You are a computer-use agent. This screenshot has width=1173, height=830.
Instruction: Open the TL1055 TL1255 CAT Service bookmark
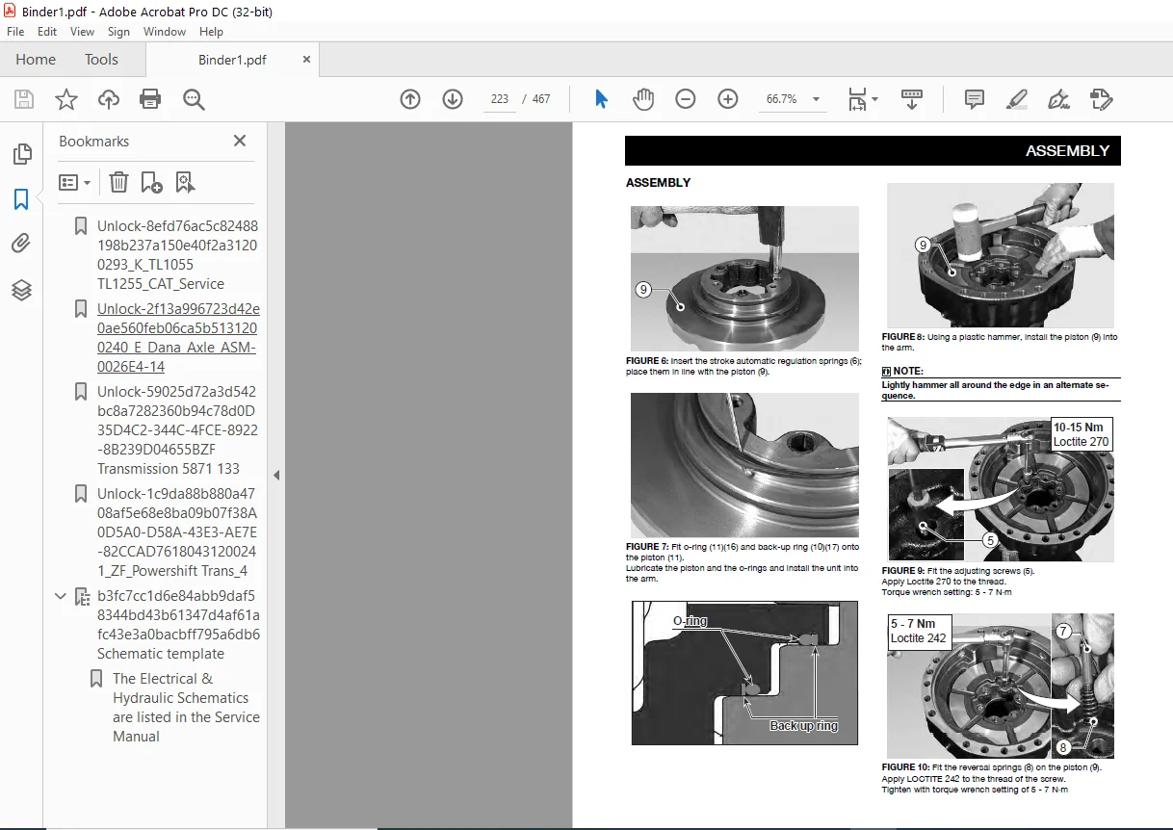tap(177, 255)
